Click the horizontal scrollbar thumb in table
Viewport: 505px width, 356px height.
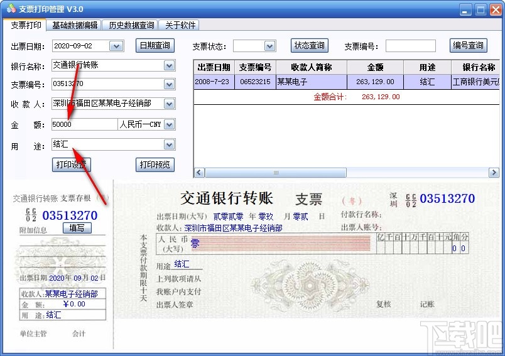(x=276, y=173)
